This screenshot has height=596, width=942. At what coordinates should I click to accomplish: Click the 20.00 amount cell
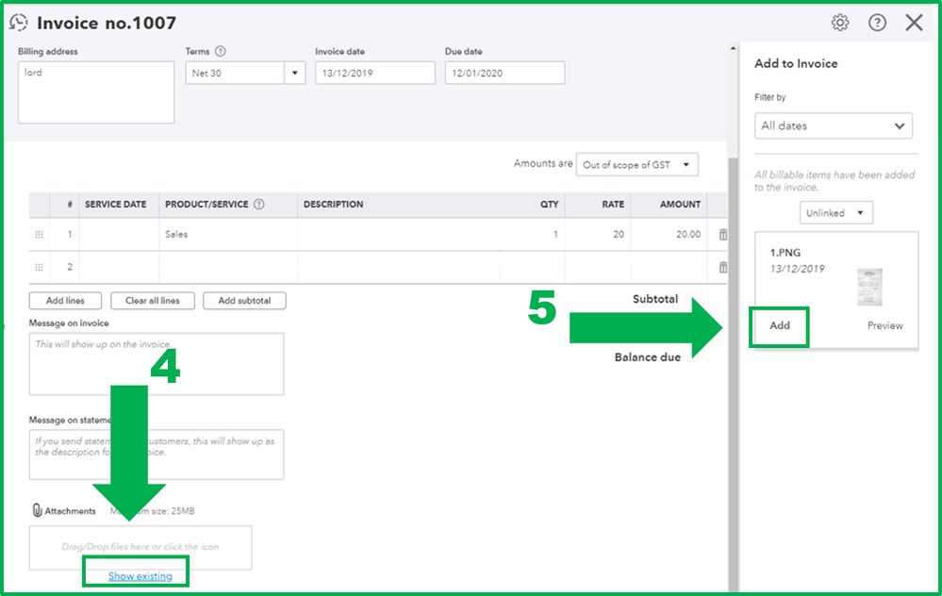(669, 234)
